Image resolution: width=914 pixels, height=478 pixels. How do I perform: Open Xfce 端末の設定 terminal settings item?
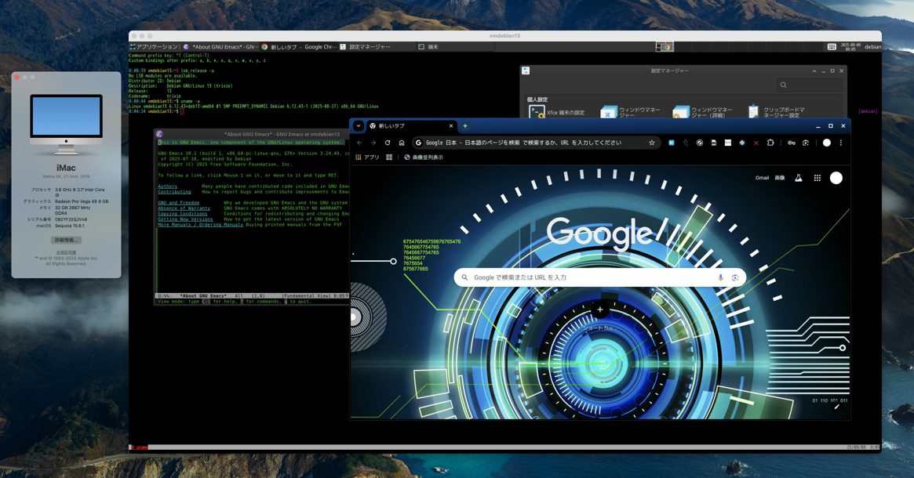click(557, 112)
